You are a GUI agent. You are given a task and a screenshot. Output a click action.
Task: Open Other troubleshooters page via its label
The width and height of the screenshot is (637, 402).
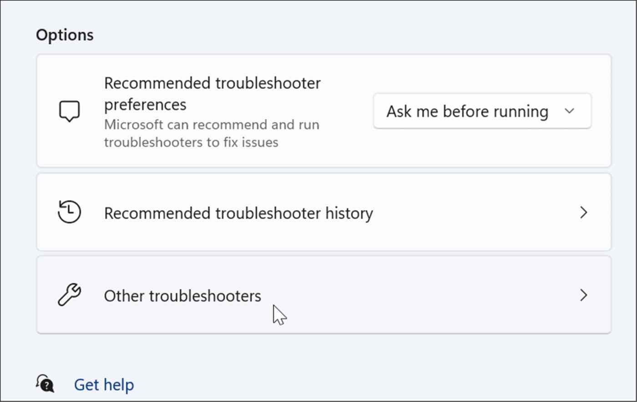(x=182, y=296)
